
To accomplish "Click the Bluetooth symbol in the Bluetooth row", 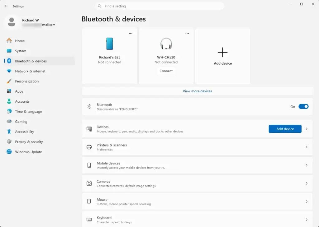I will tap(89, 107).
